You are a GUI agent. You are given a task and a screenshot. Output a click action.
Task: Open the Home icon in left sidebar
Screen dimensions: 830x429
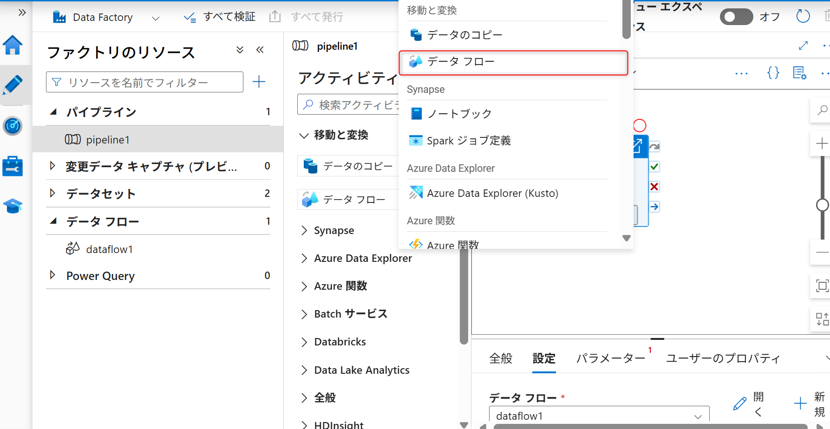(13, 45)
